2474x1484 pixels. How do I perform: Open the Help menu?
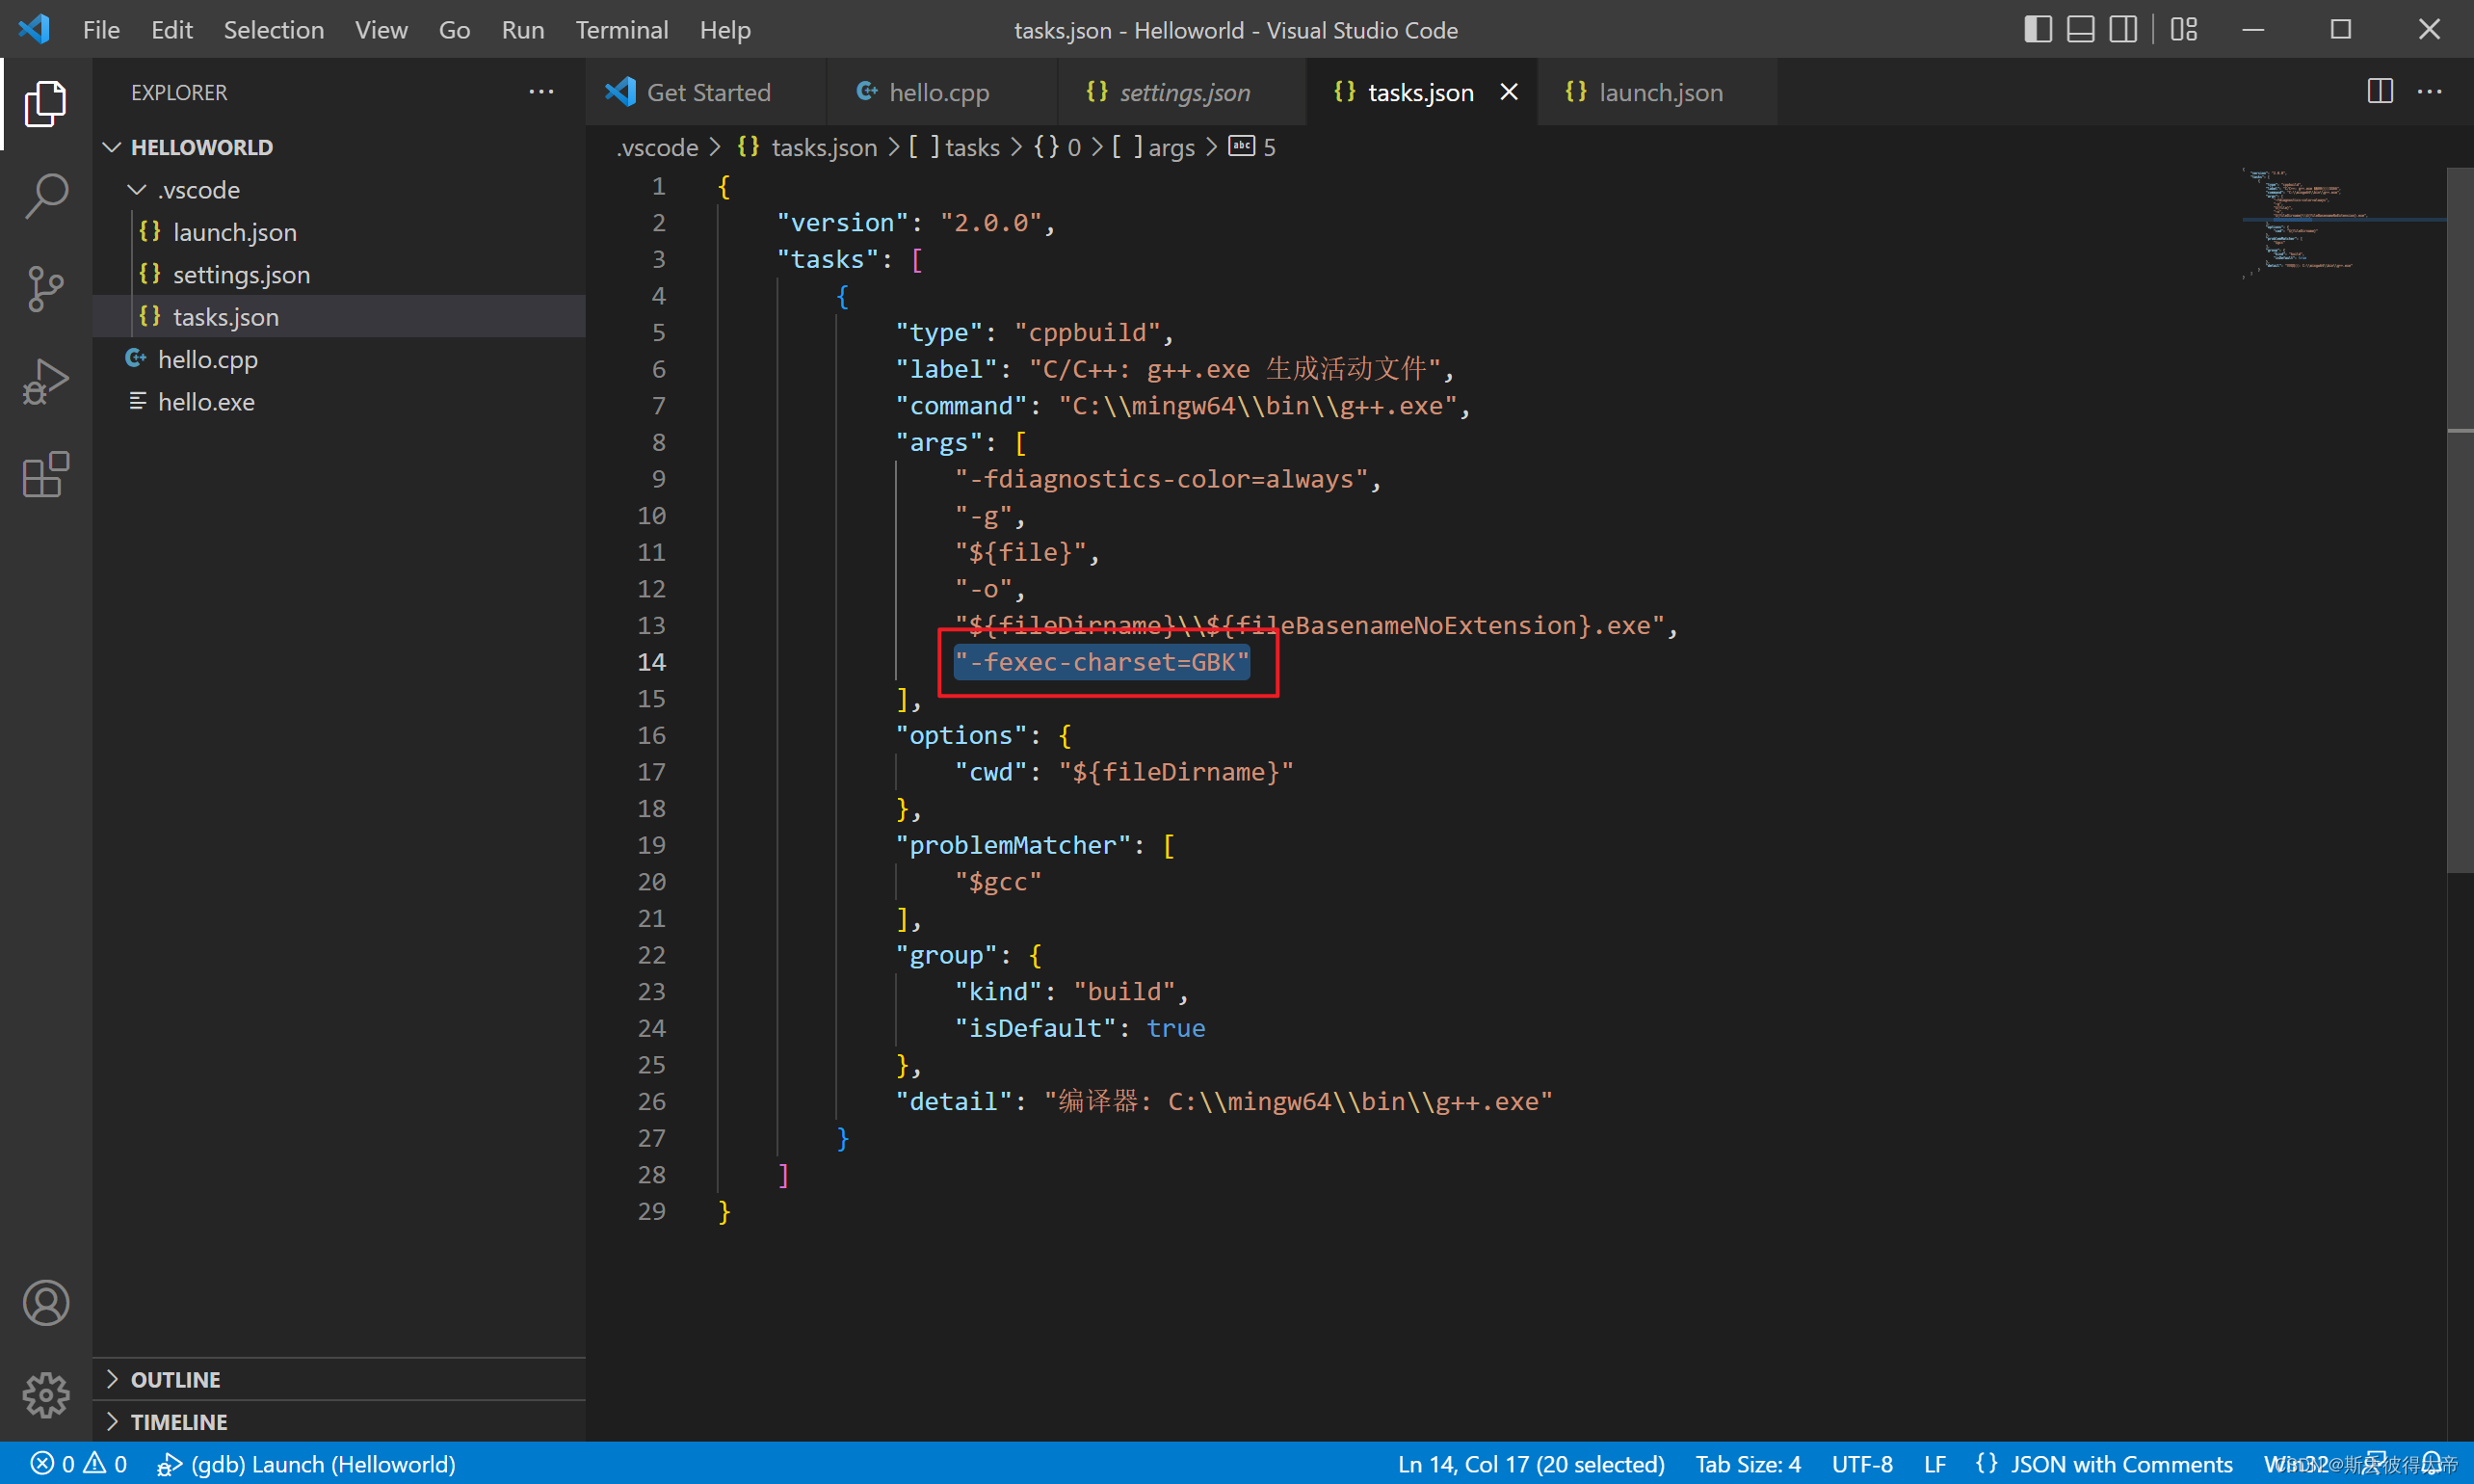click(724, 30)
